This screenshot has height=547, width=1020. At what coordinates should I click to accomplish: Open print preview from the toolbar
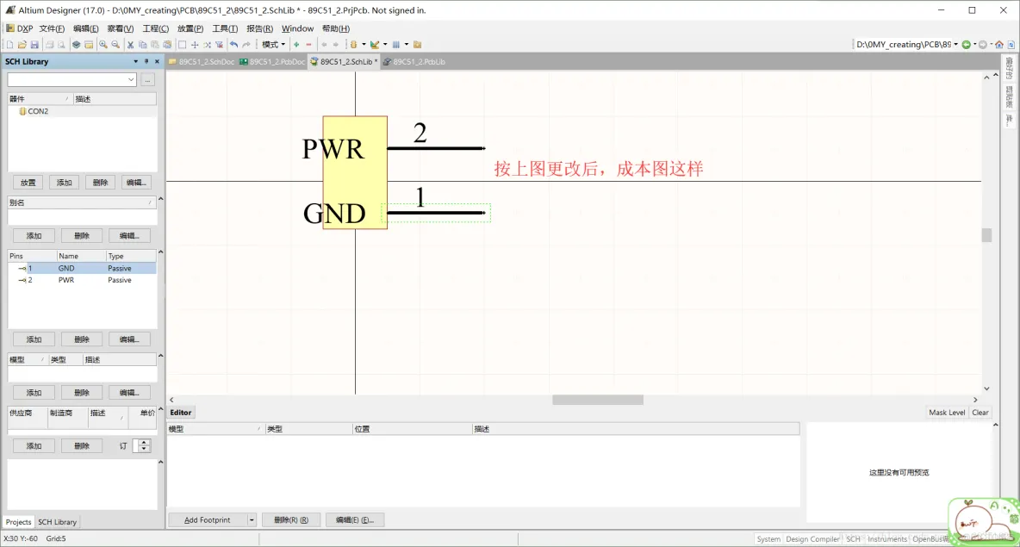pyautogui.click(x=61, y=45)
